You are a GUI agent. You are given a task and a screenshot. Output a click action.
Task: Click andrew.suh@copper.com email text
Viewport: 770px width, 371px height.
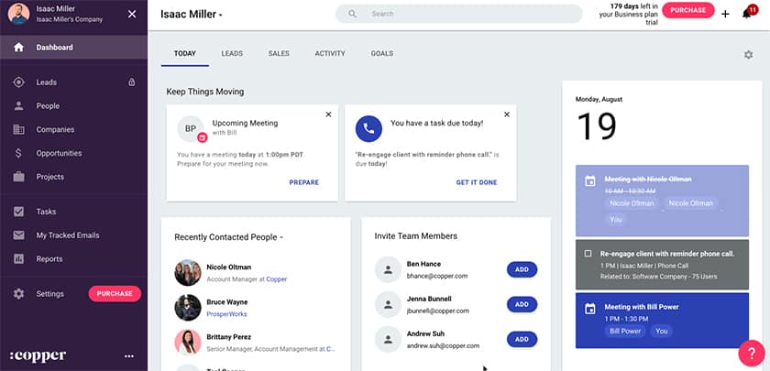[x=443, y=345]
